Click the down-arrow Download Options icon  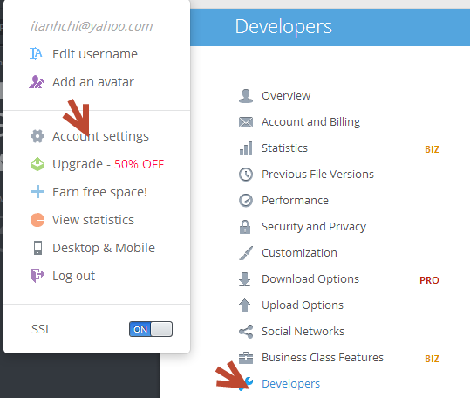coord(244,279)
